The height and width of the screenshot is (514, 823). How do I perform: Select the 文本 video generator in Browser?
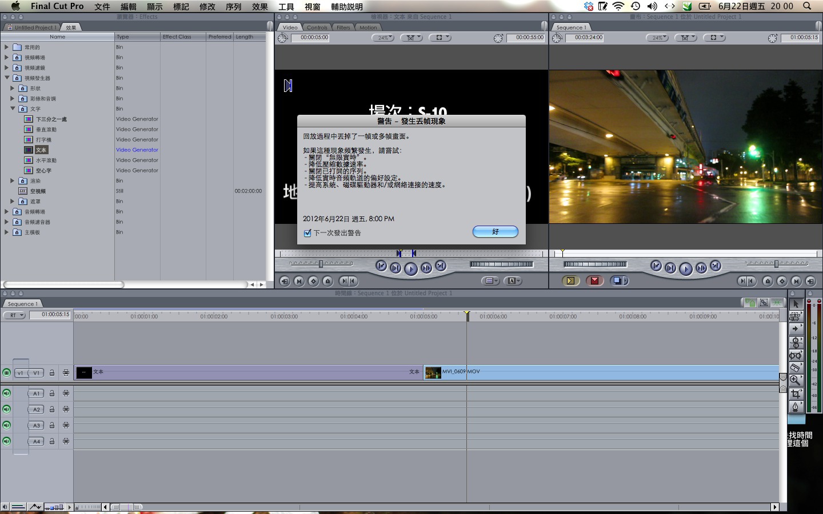[x=41, y=150]
